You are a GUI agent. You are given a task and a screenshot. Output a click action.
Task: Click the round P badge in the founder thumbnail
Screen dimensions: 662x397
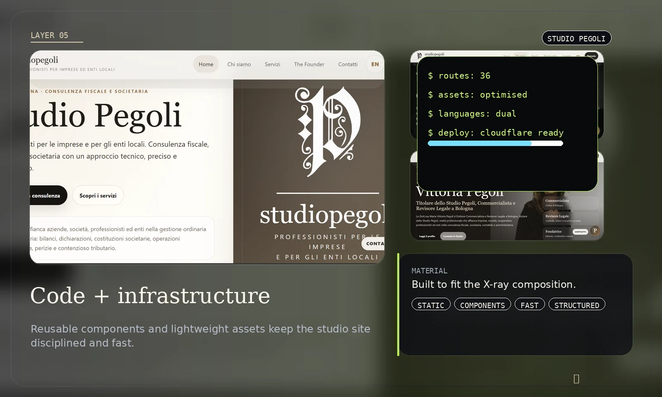click(x=595, y=231)
